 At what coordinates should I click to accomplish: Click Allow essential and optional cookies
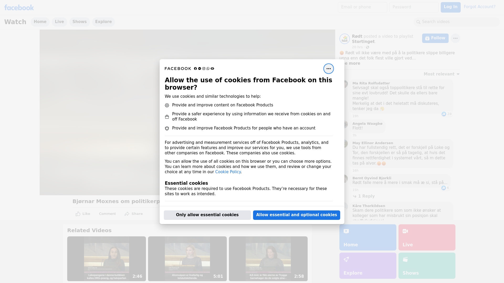point(296,215)
